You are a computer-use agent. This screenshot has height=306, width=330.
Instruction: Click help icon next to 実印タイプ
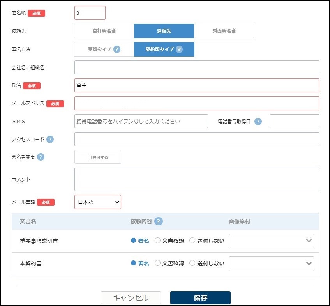pos(117,50)
